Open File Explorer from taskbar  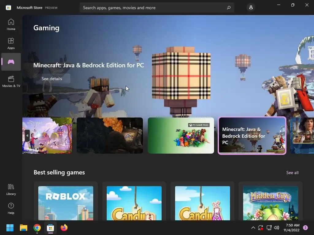click(x=23, y=228)
